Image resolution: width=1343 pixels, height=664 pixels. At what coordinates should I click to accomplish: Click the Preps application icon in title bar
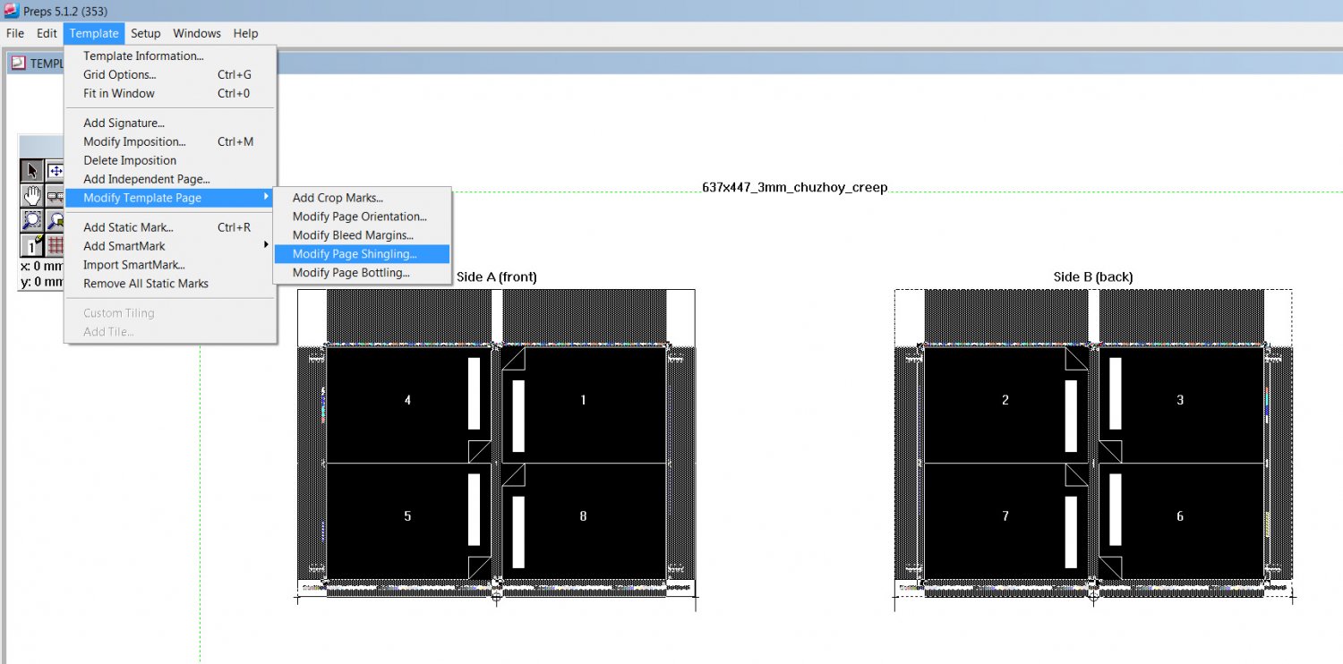[x=11, y=11]
